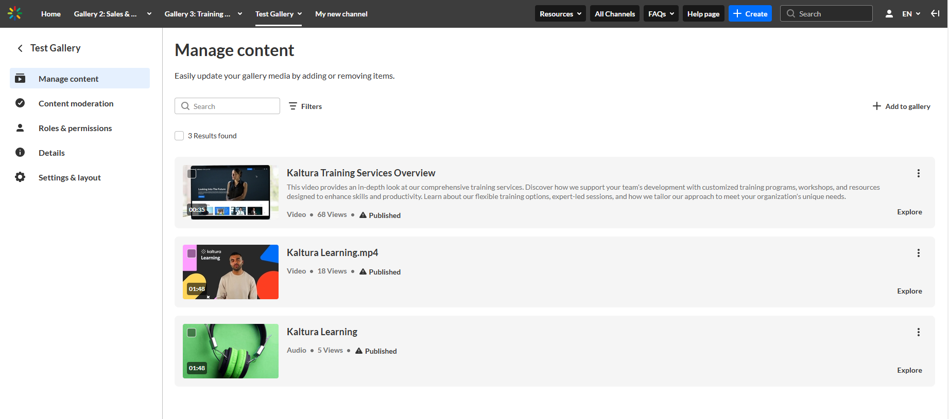This screenshot has height=419, width=949.
Task: Click the warning icon on Kaltura Learning.mp4
Action: 363,271
